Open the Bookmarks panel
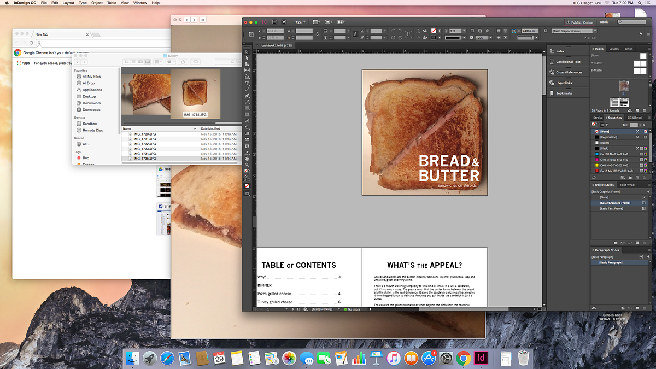Viewport: 656px width, 369px height. point(564,93)
